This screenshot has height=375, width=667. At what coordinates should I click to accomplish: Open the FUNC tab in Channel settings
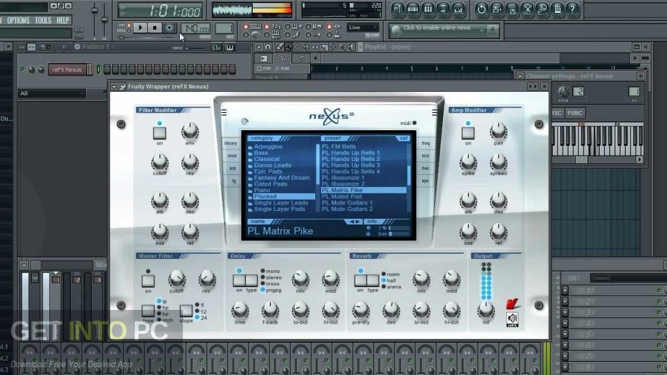click(x=575, y=113)
